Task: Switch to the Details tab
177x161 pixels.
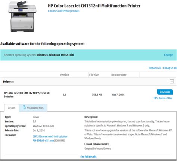Action: 12,108
